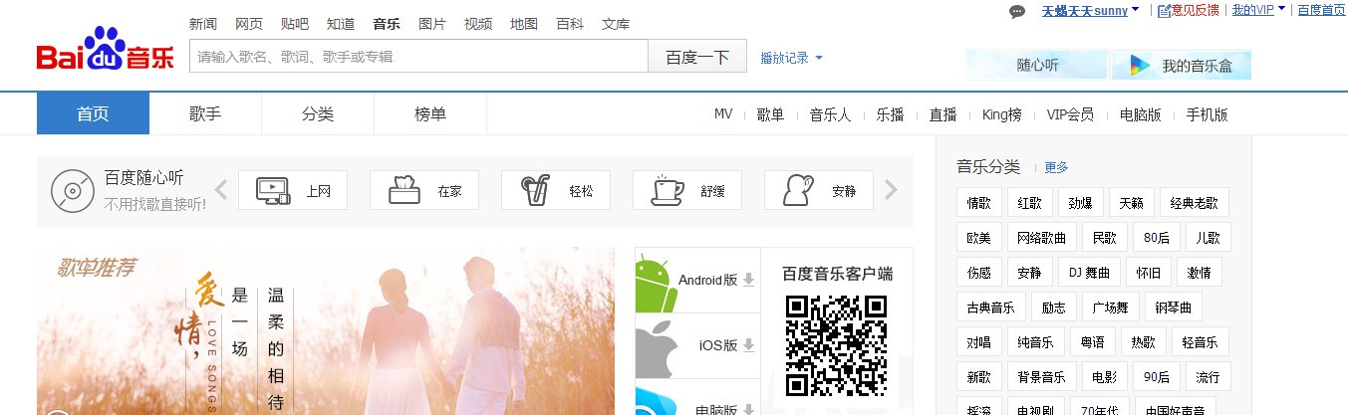Open 手机版 in the navigation bar

(x=1207, y=114)
